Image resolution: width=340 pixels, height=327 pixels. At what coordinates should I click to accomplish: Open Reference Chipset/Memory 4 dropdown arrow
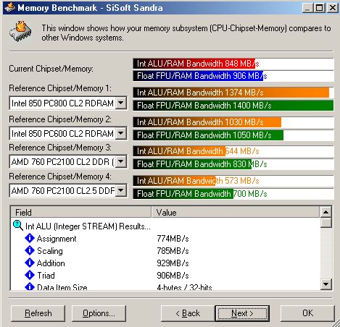[x=121, y=190]
